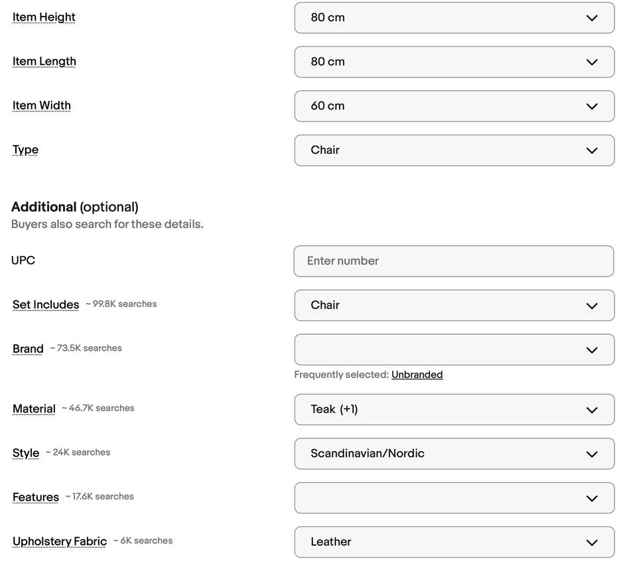Expand the empty Features dropdown
The height and width of the screenshot is (561, 637).
click(x=454, y=498)
